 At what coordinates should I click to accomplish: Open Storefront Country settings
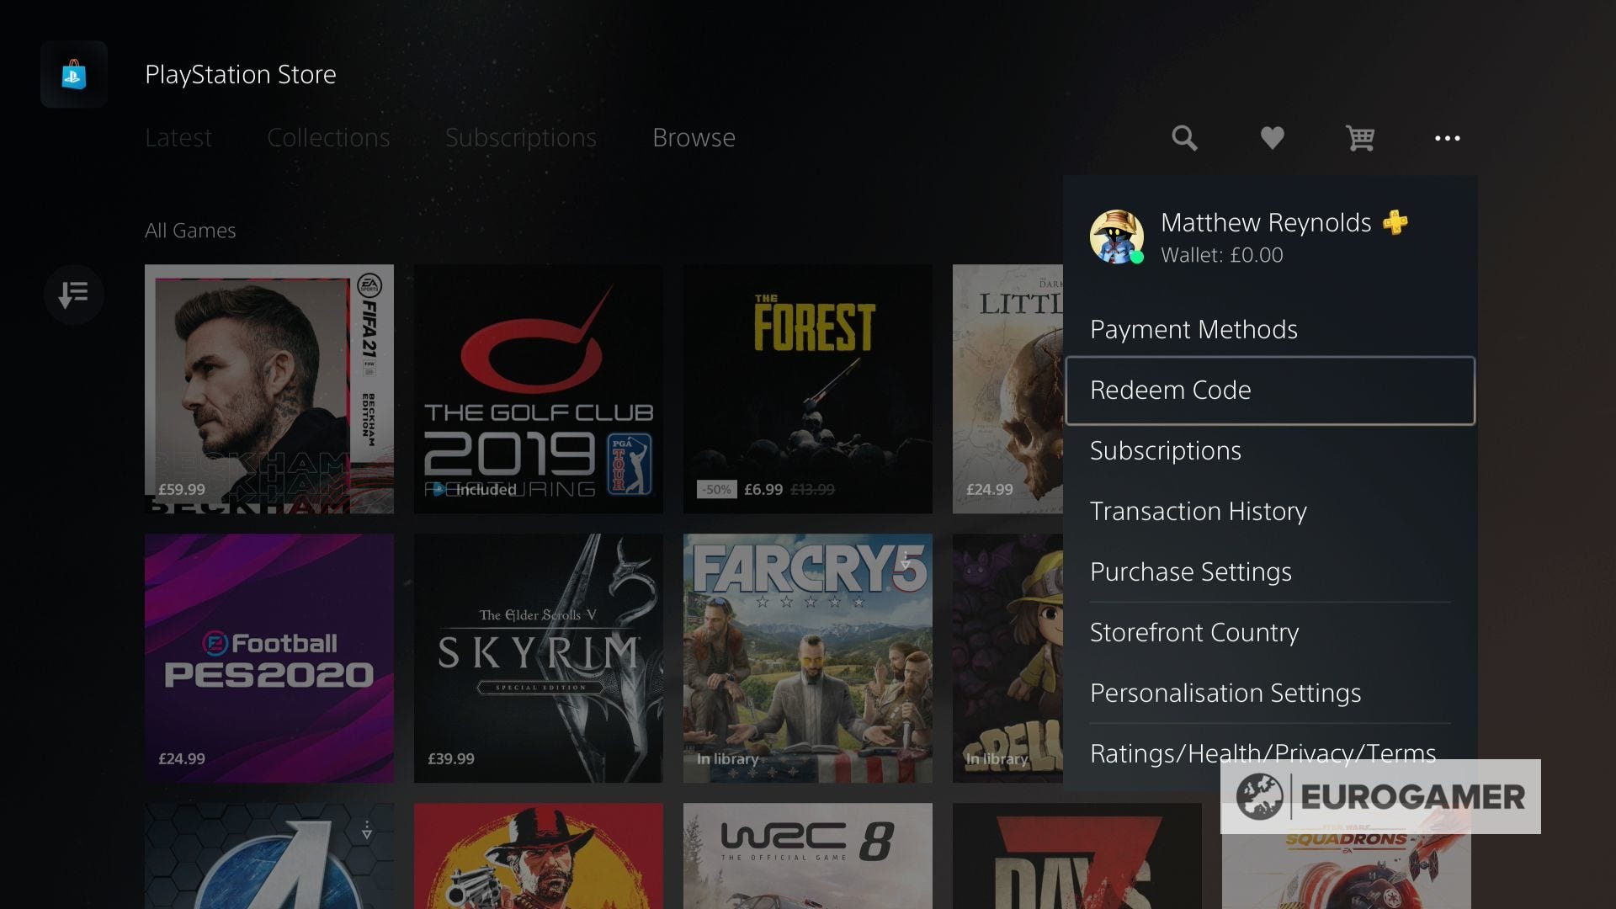tap(1194, 632)
